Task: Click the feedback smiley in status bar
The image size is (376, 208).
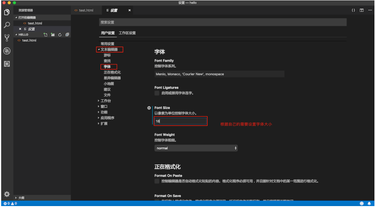Action: [x=362, y=203]
